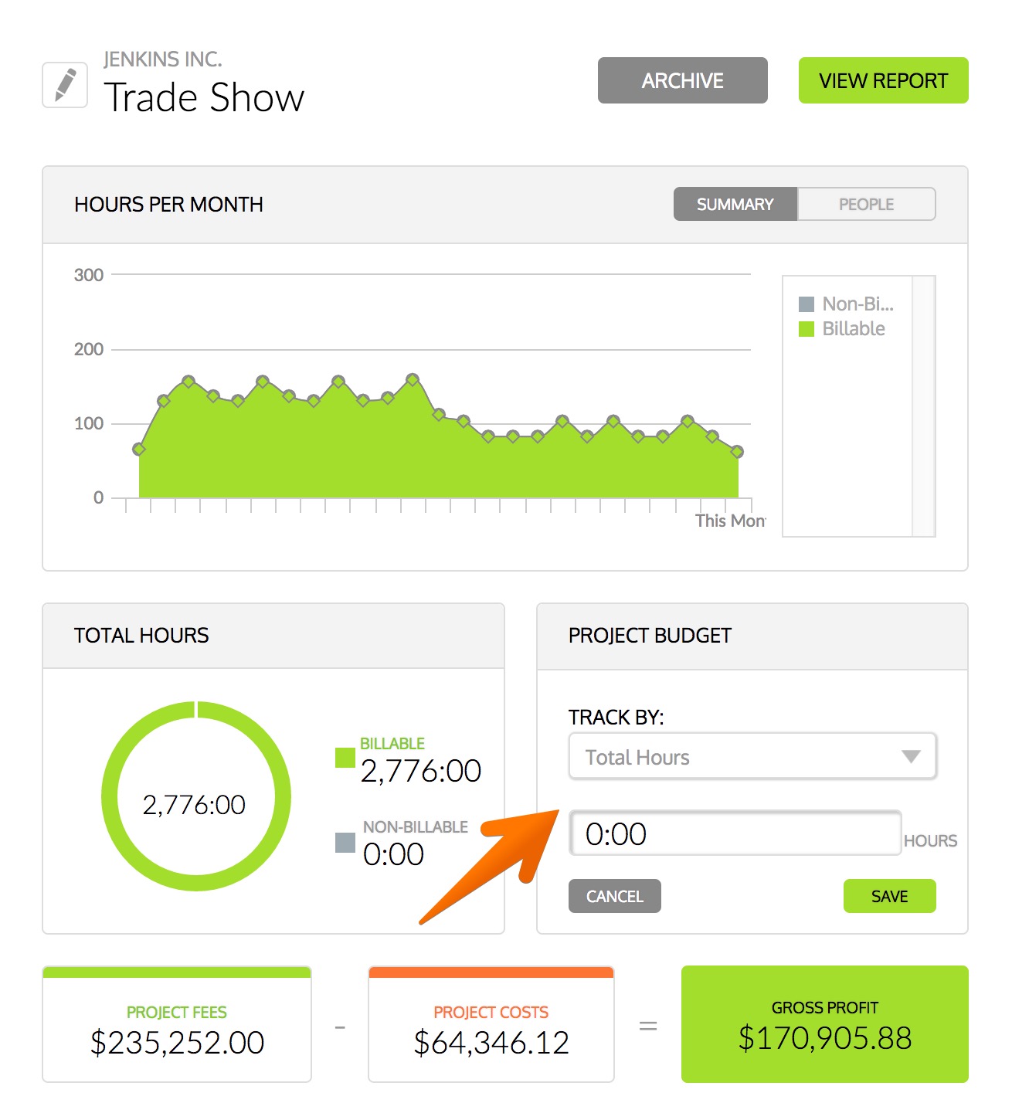The image size is (1012, 1103).
Task: Save the project budget
Action: coord(889,896)
